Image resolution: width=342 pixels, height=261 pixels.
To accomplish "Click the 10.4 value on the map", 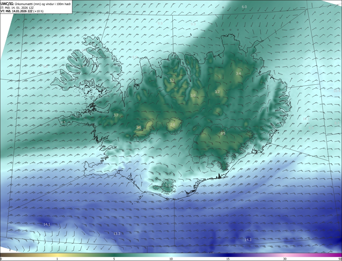I will coord(337,91).
